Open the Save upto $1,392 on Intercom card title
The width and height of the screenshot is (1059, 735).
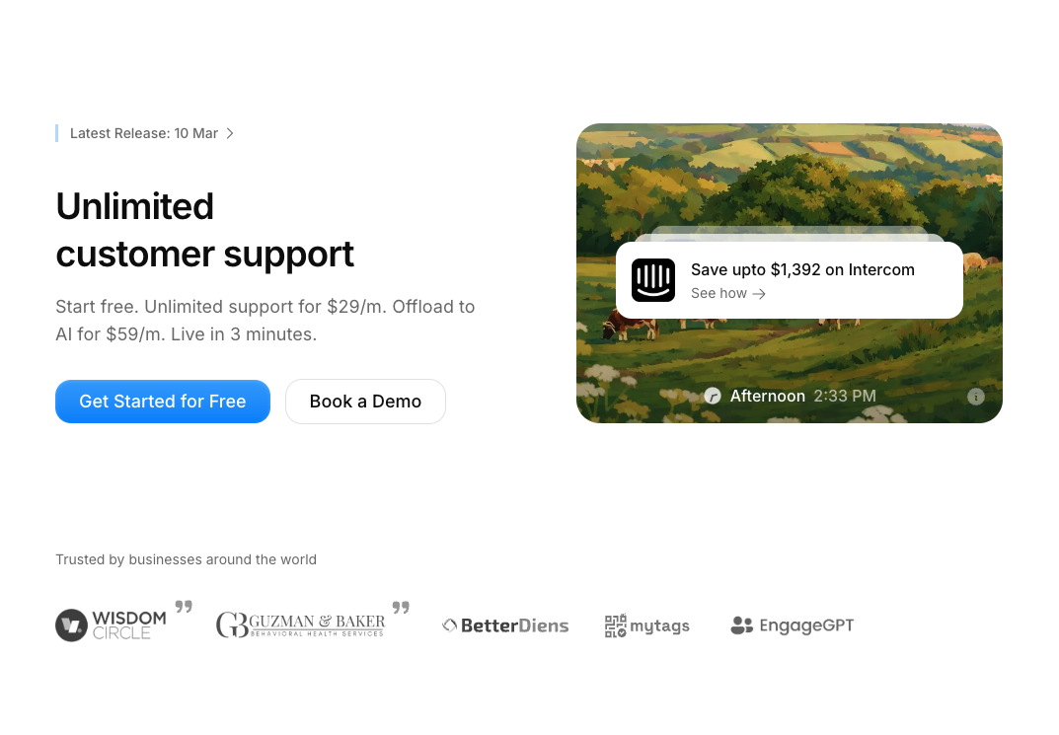[802, 270]
